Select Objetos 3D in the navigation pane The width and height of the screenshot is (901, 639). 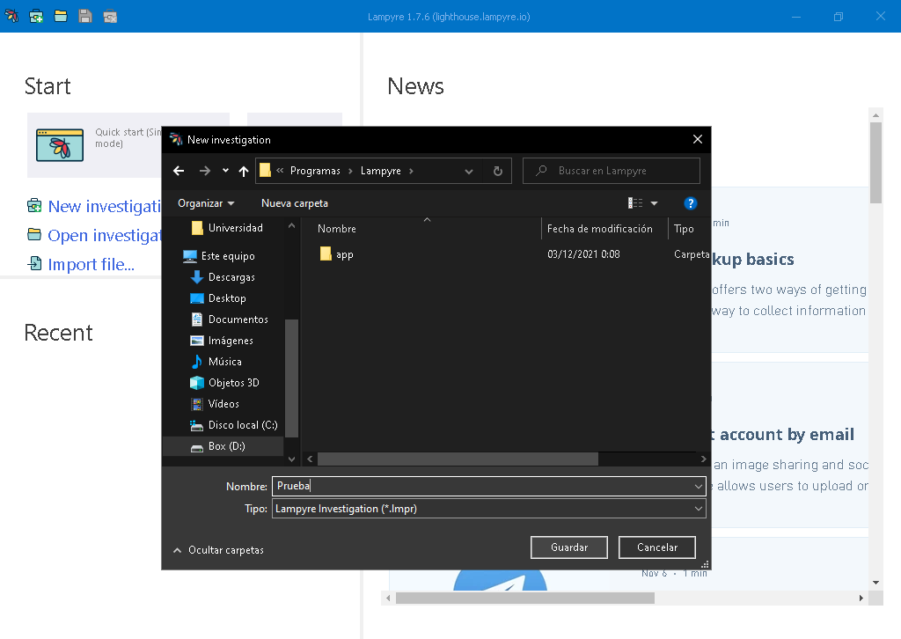coord(224,383)
